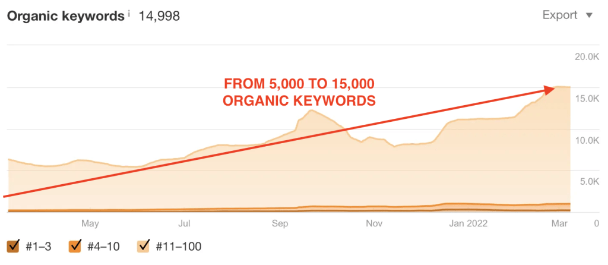Click the 5.0K y-axis value
Image resolution: width=608 pixels, height=265 pixels.
590,182
